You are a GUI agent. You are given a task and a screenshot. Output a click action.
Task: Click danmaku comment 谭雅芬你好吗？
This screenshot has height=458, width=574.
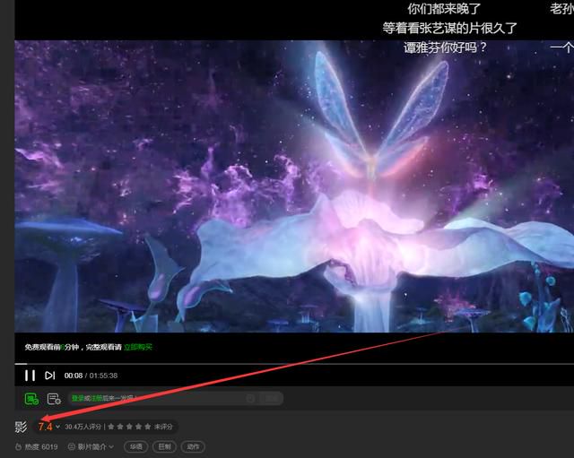pyautogui.click(x=446, y=48)
